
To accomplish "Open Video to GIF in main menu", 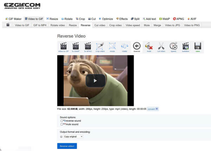I will click(x=34, y=19).
